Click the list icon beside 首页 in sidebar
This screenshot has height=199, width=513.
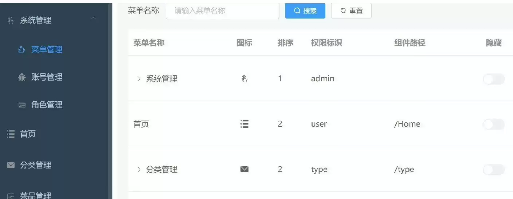pyautogui.click(x=11, y=134)
